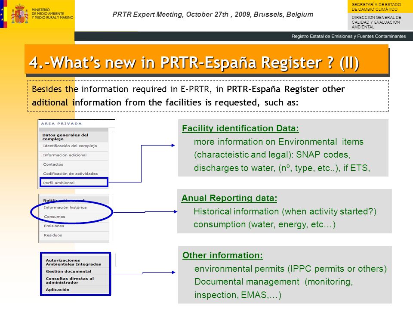Click the Spanish coat of arms logo
Screen dimensions: 413x310
(x=20, y=14)
